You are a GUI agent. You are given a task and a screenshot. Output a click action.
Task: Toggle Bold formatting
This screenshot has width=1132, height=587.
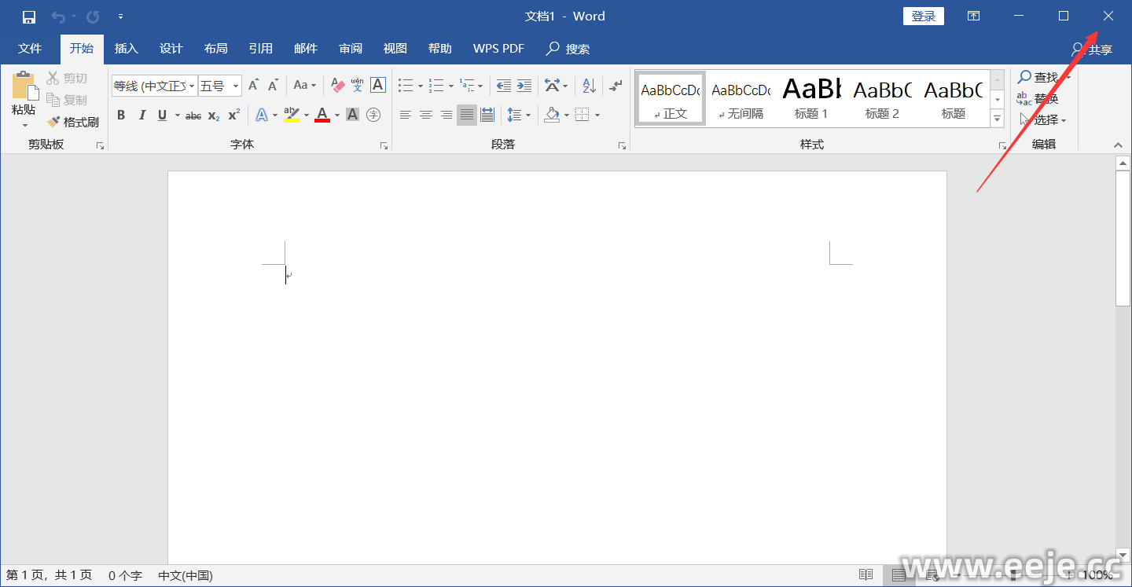pyautogui.click(x=121, y=116)
